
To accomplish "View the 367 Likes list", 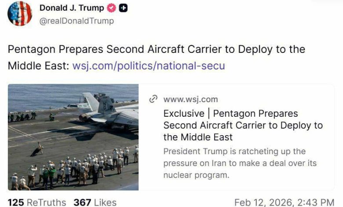I will pyautogui.click(x=95, y=202).
